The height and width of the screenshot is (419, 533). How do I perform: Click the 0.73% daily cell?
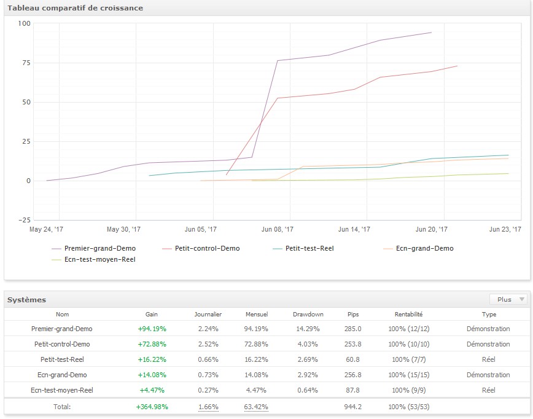coord(208,375)
